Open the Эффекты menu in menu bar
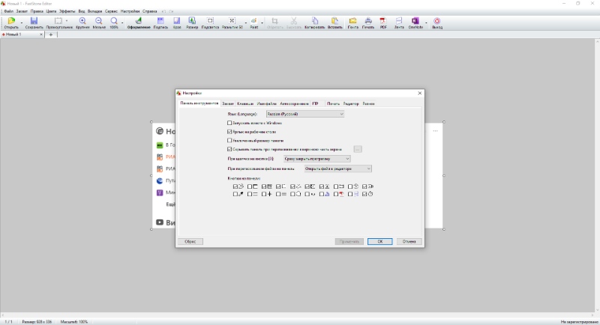The width and height of the screenshot is (600, 325). [x=67, y=11]
